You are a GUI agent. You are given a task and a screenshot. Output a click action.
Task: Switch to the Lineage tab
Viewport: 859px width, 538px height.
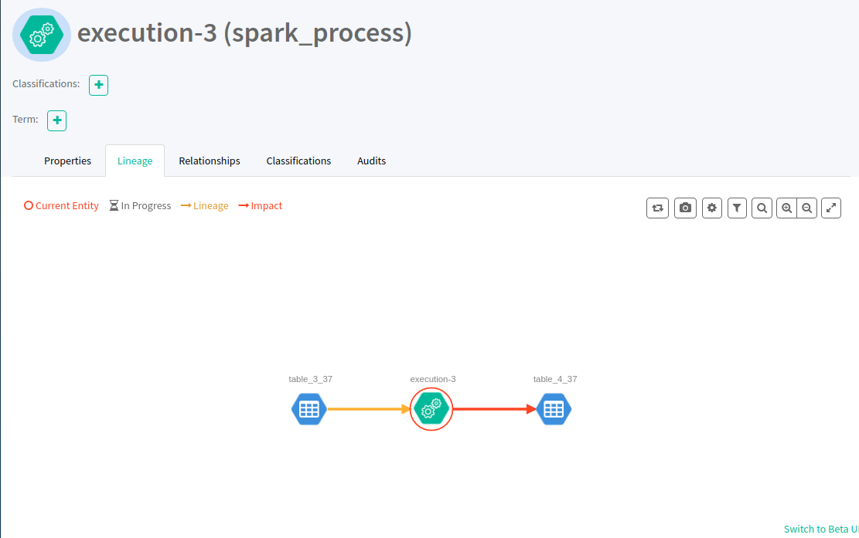[135, 161]
